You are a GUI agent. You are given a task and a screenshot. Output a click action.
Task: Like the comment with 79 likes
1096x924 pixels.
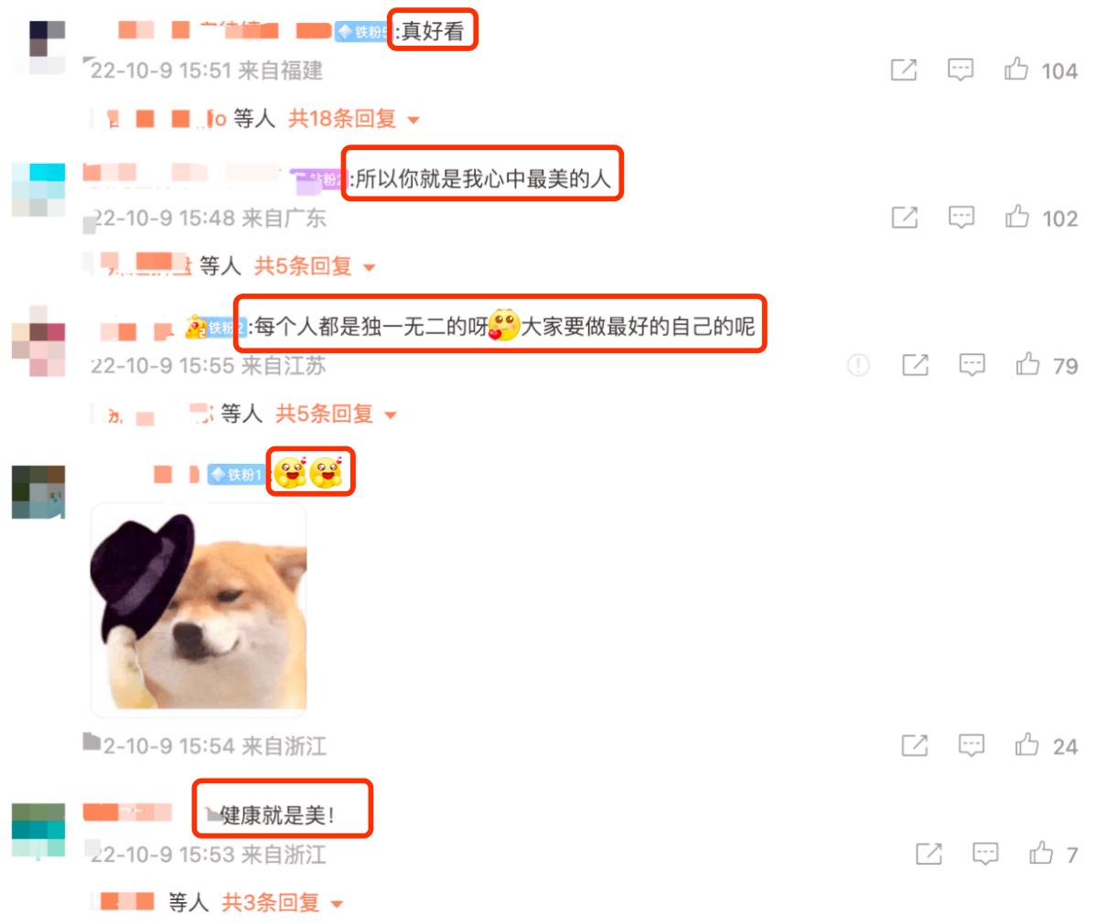click(x=1027, y=364)
